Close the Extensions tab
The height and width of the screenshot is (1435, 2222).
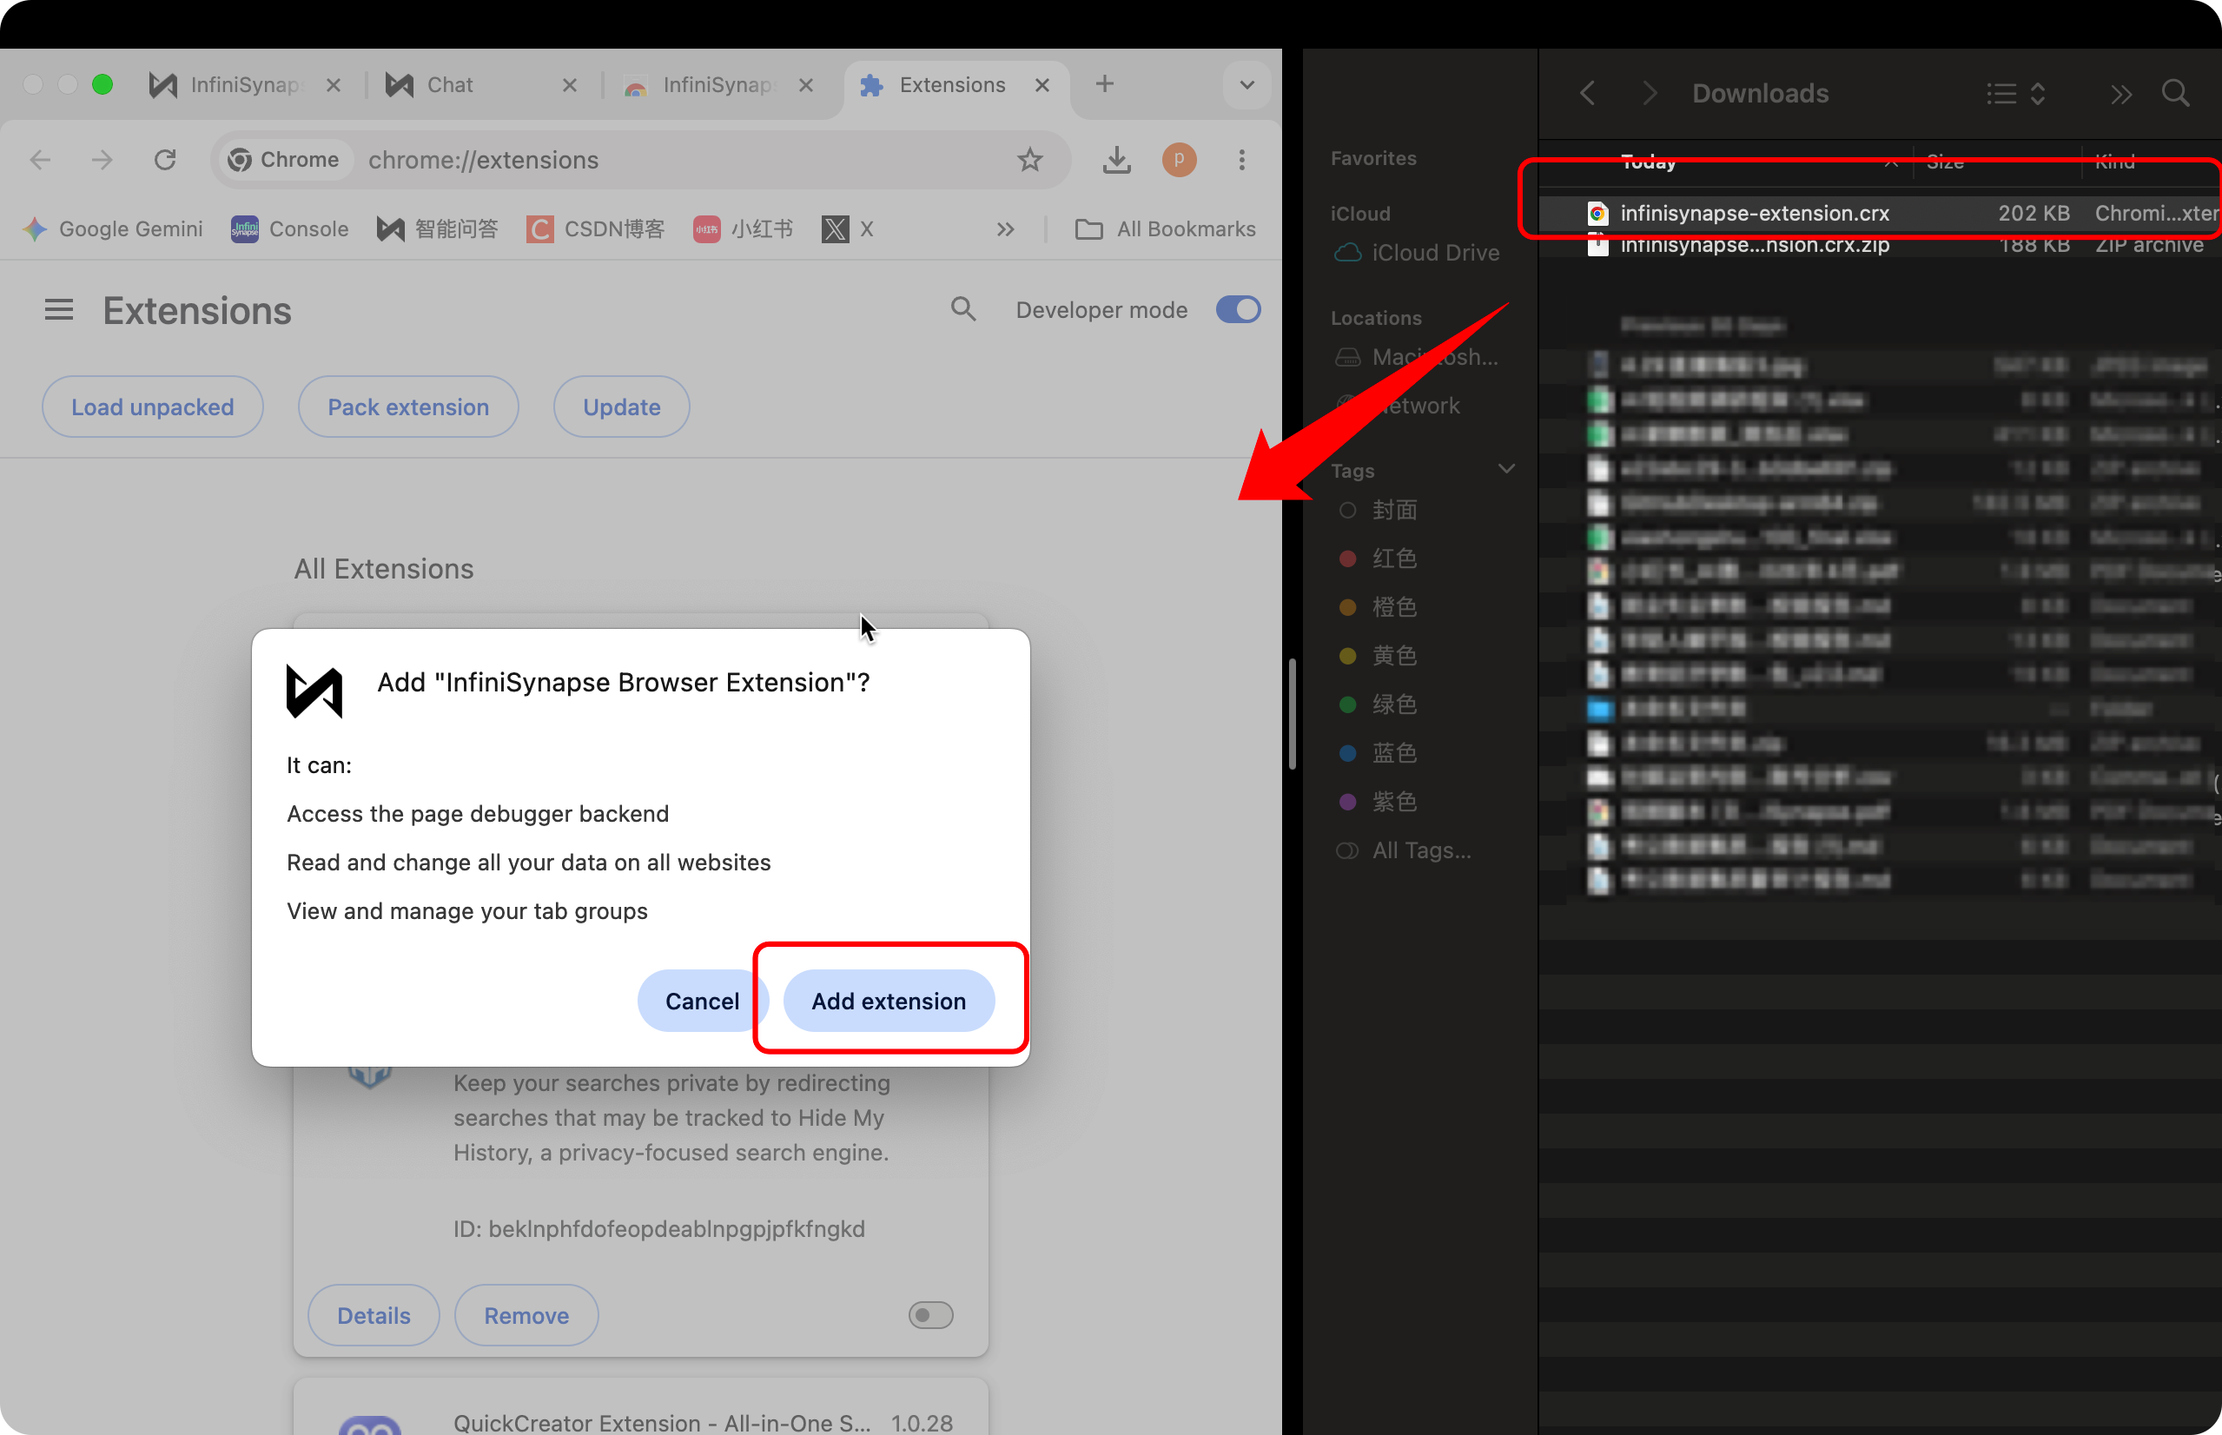(1042, 85)
